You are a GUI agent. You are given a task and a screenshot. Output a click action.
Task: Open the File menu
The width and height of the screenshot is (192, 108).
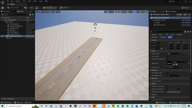pyautogui.click(x=7, y=1)
